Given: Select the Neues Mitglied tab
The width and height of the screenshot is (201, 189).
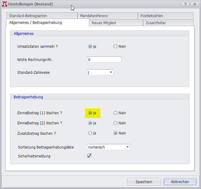Looking at the screenshot, I should pos(104,23).
